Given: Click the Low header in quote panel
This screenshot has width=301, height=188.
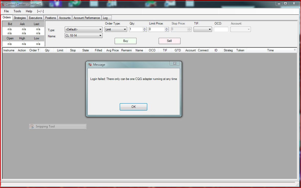Looking at the screenshot, I should (37, 38).
